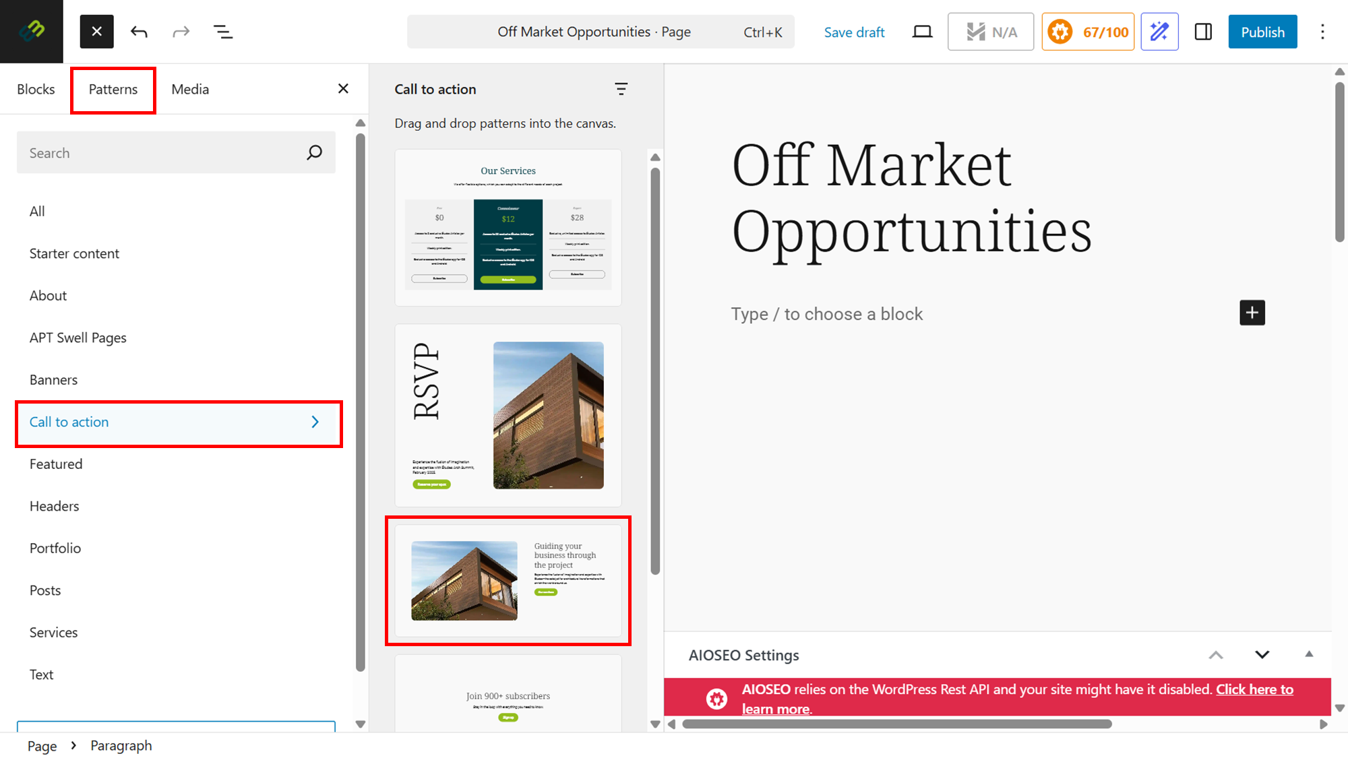Click the search magnifier icon
Image resolution: width=1348 pixels, height=758 pixels.
click(x=314, y=153)
